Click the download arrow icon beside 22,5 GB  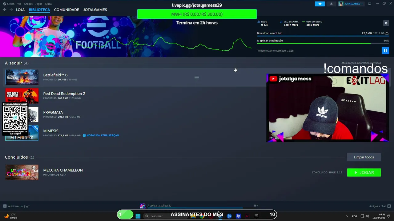387,33
